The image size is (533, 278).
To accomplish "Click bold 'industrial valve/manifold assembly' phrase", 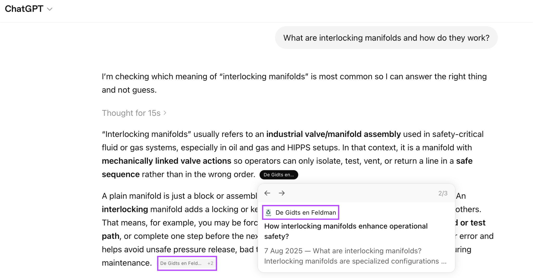I will 333,134.
